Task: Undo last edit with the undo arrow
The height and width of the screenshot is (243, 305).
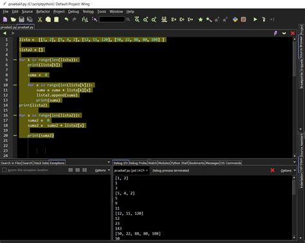Action: click(66, 19)
